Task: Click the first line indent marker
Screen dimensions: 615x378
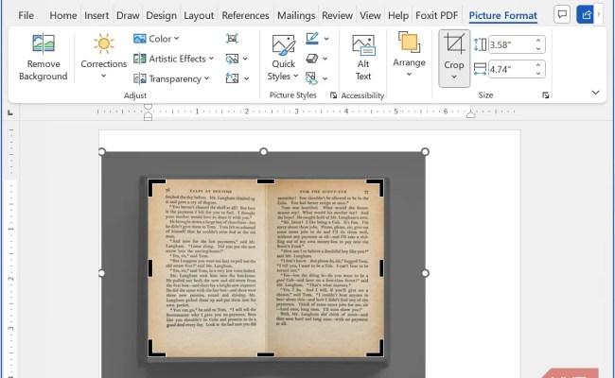Action: tap(148, 107)
